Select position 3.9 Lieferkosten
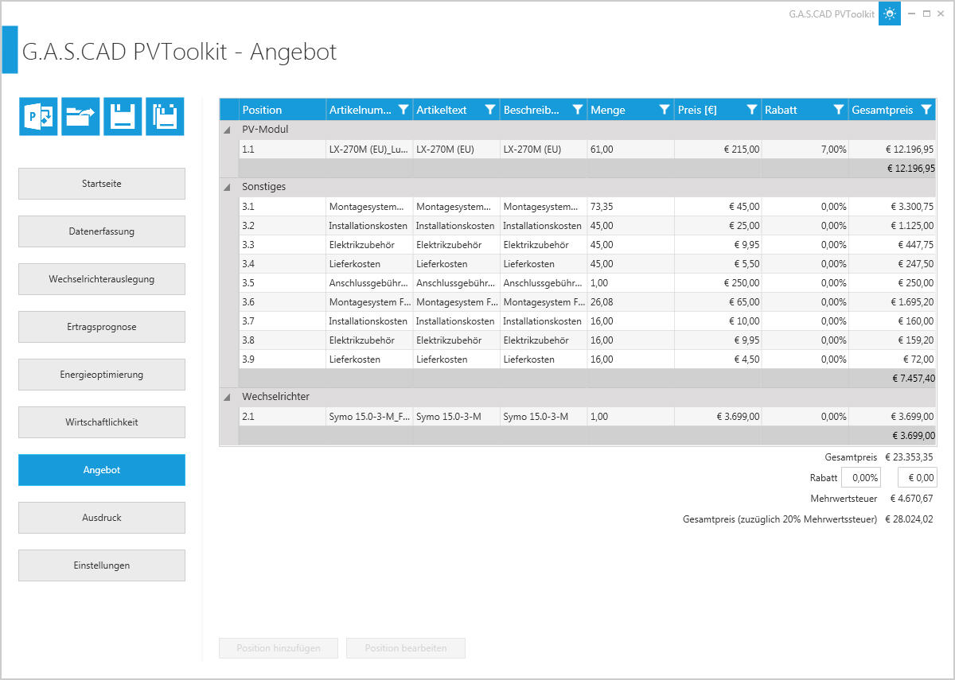Viewport: 955px width, 680px height. (x=587, y=359)
